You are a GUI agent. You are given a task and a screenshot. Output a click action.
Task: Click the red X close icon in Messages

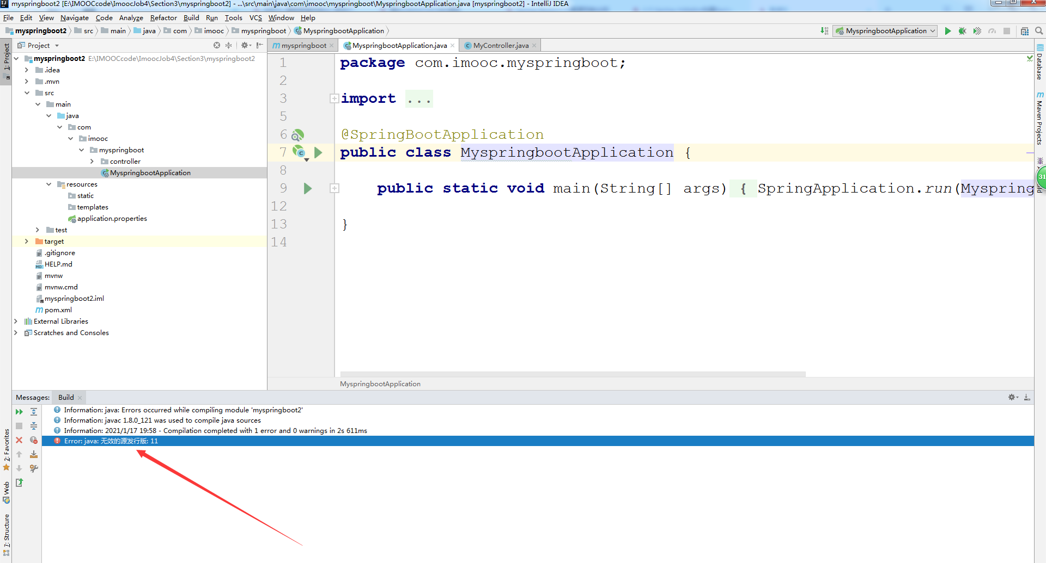(19, 440)
